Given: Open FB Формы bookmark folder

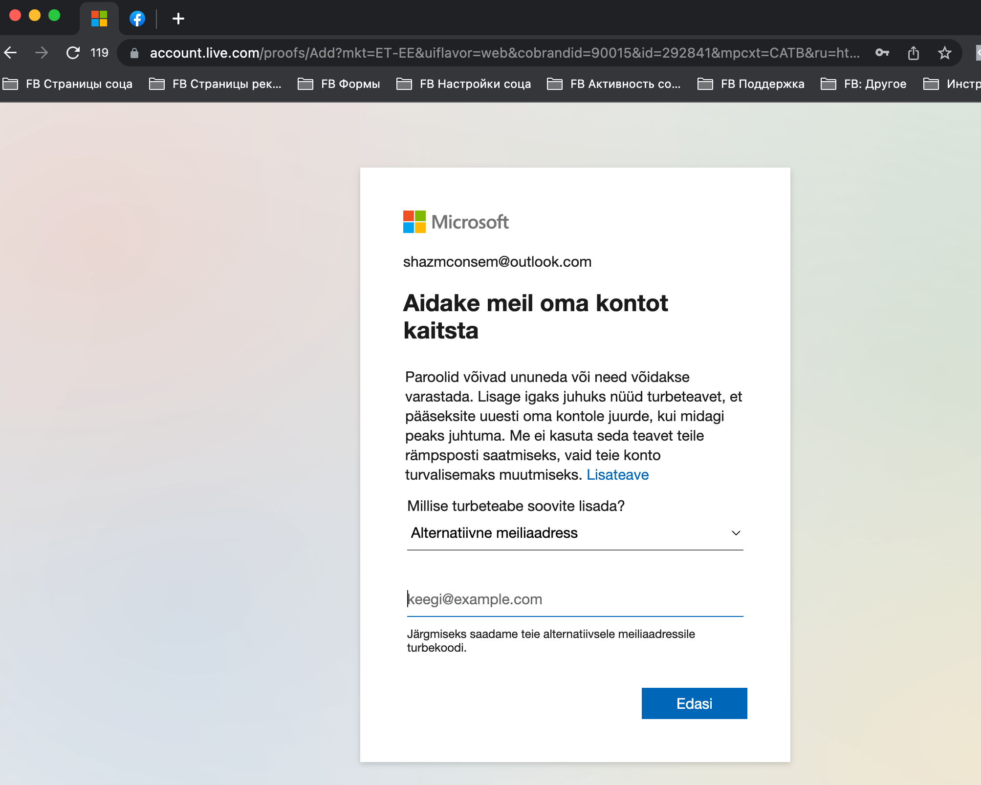Looking at the screenshot, I should [339, 84].
